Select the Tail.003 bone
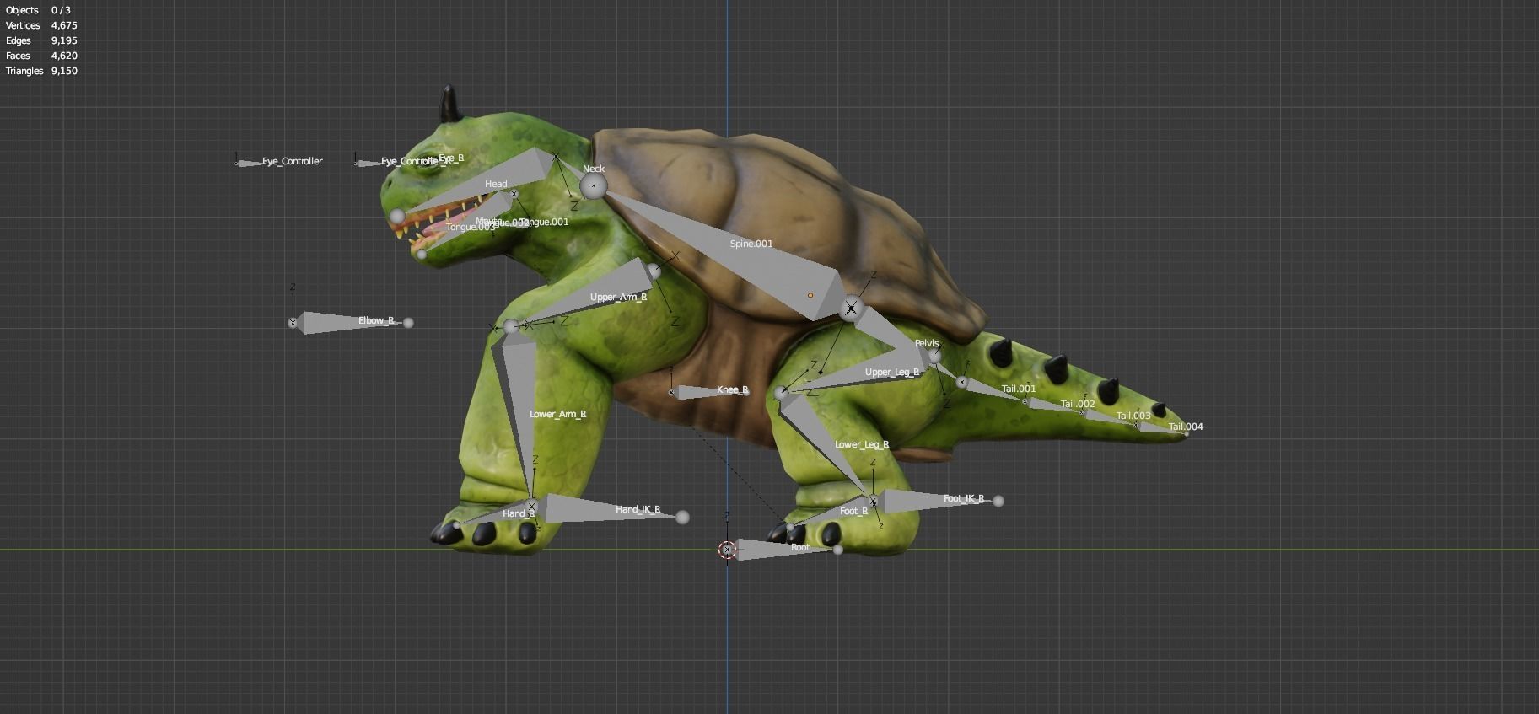 [x=1111, y=418]
